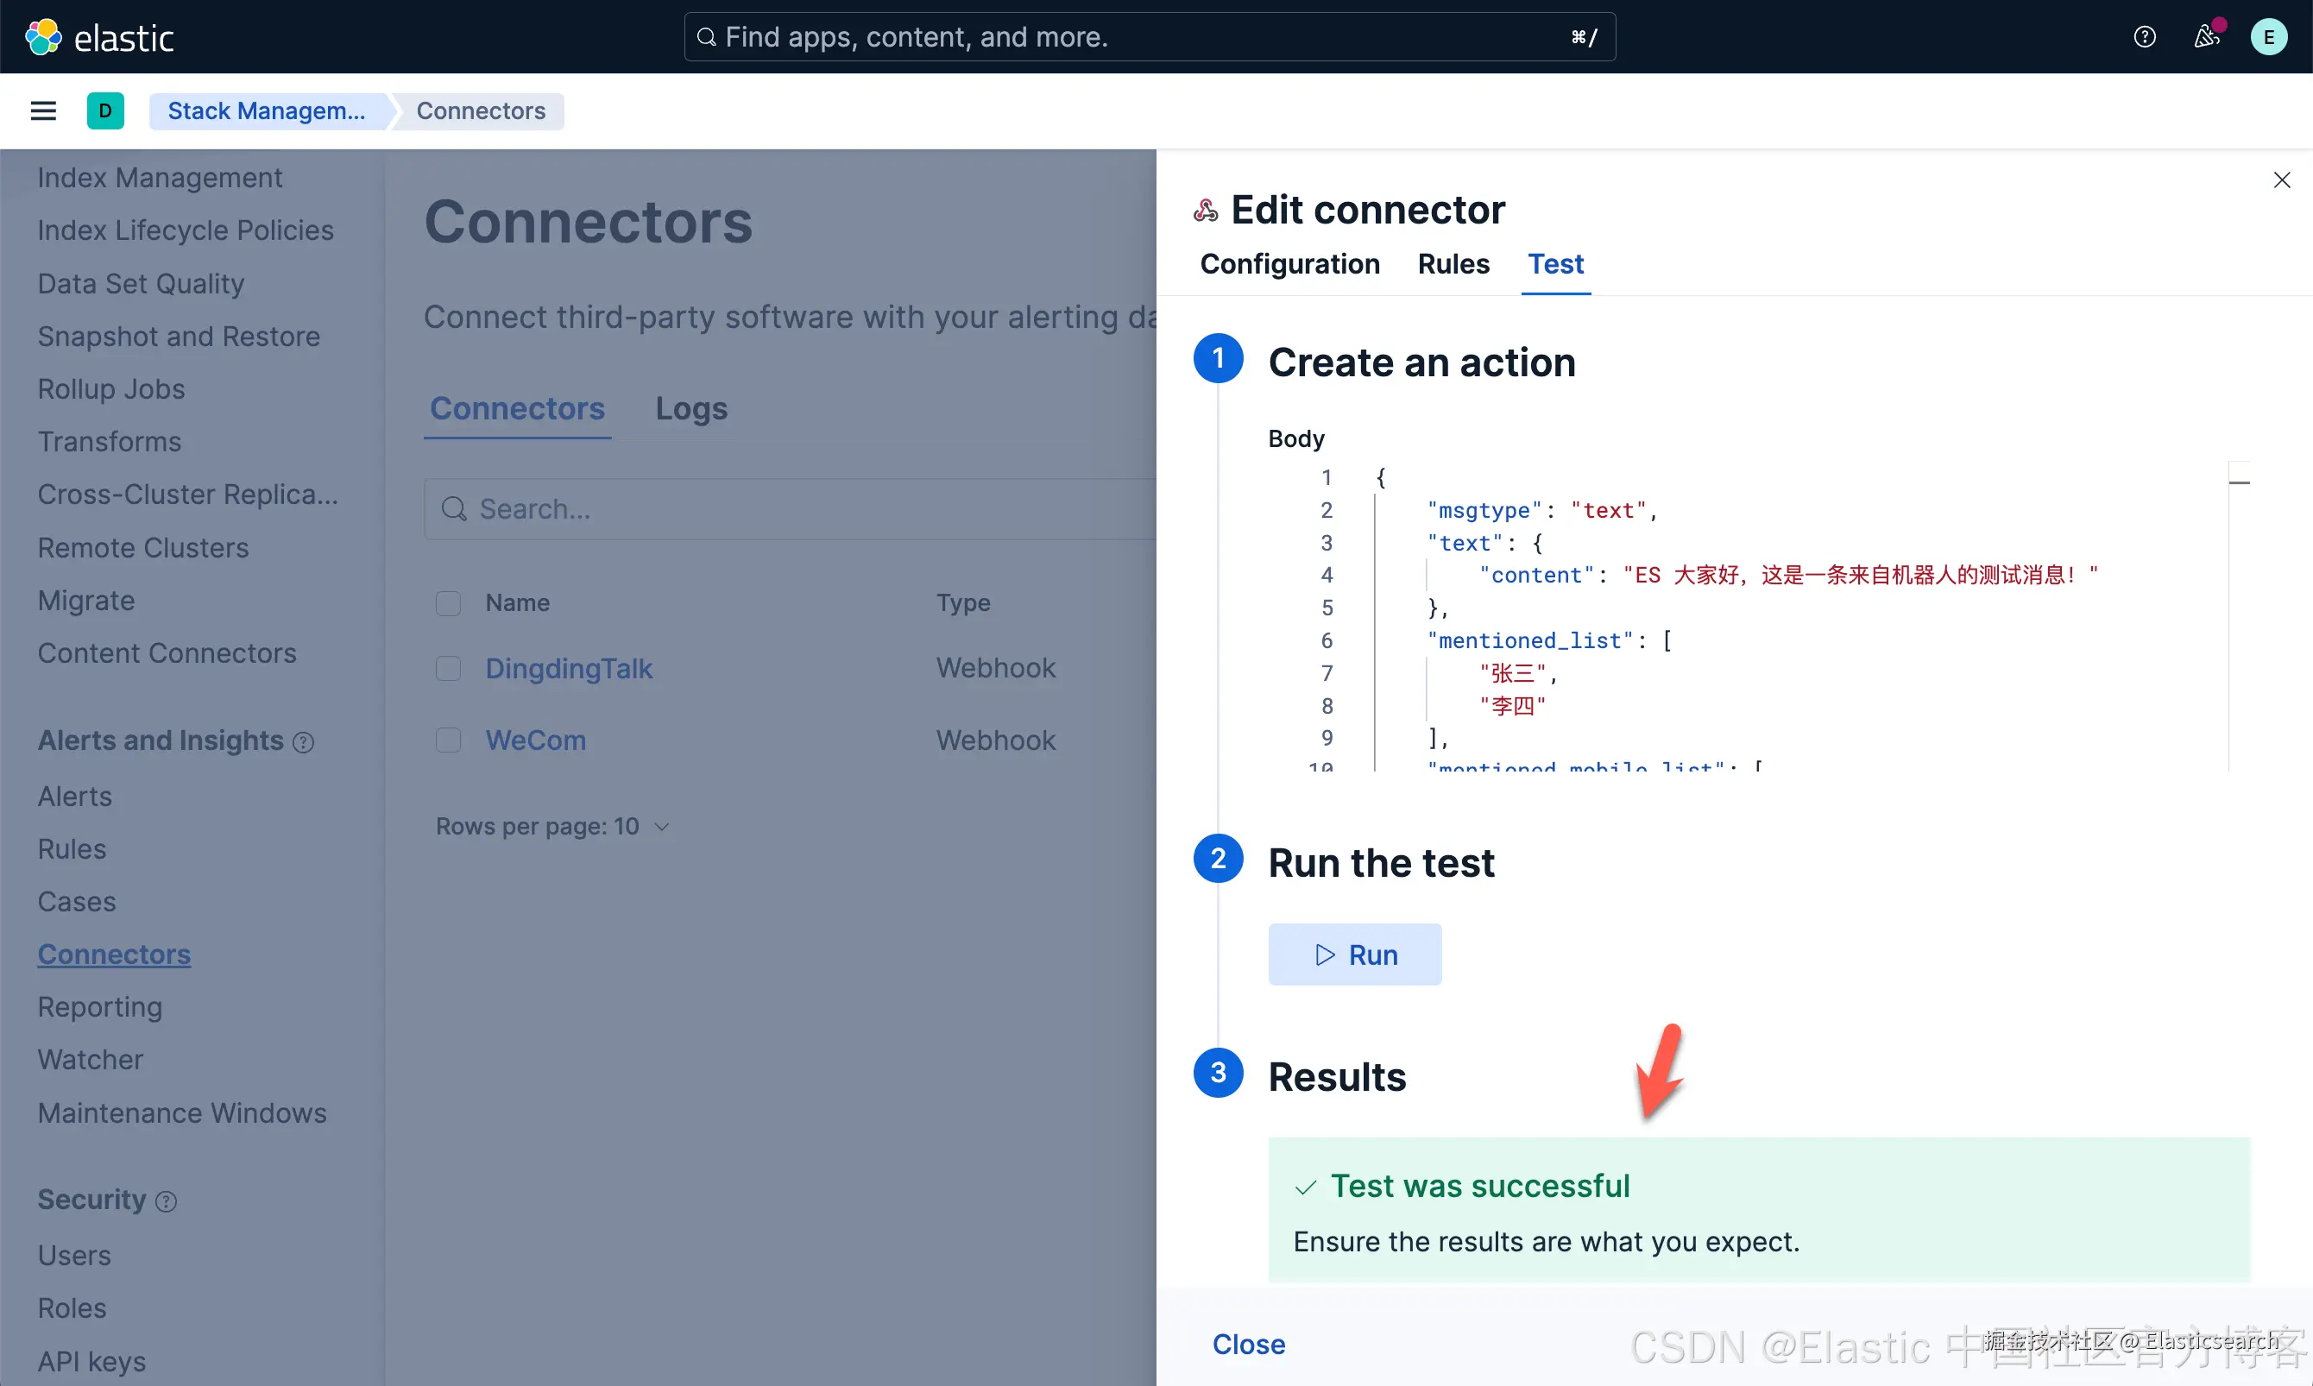This screenshot has height=1386, width=2313.
Task: Click Alerts and Insights help icon
Action: [304, 741]
